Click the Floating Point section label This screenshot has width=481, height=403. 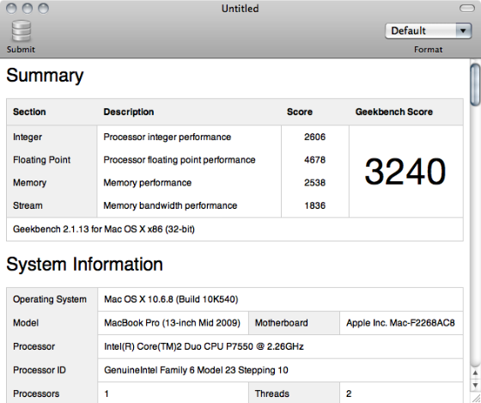click(42, 160)
